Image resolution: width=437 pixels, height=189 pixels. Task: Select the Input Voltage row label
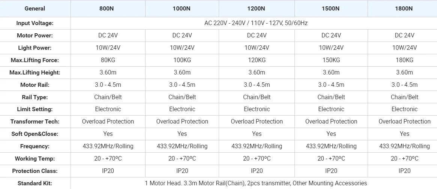(35, 23)
